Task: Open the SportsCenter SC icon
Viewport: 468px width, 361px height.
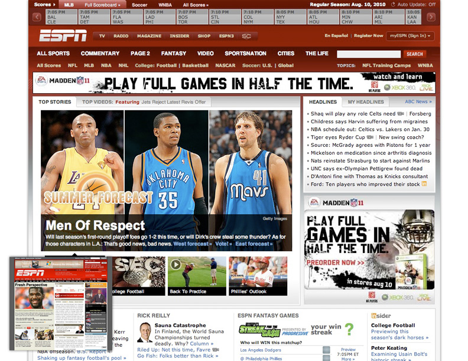Action: 246,36
